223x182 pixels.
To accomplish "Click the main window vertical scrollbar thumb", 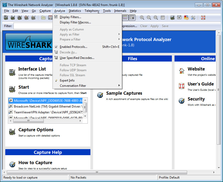I will coord(219,90).
